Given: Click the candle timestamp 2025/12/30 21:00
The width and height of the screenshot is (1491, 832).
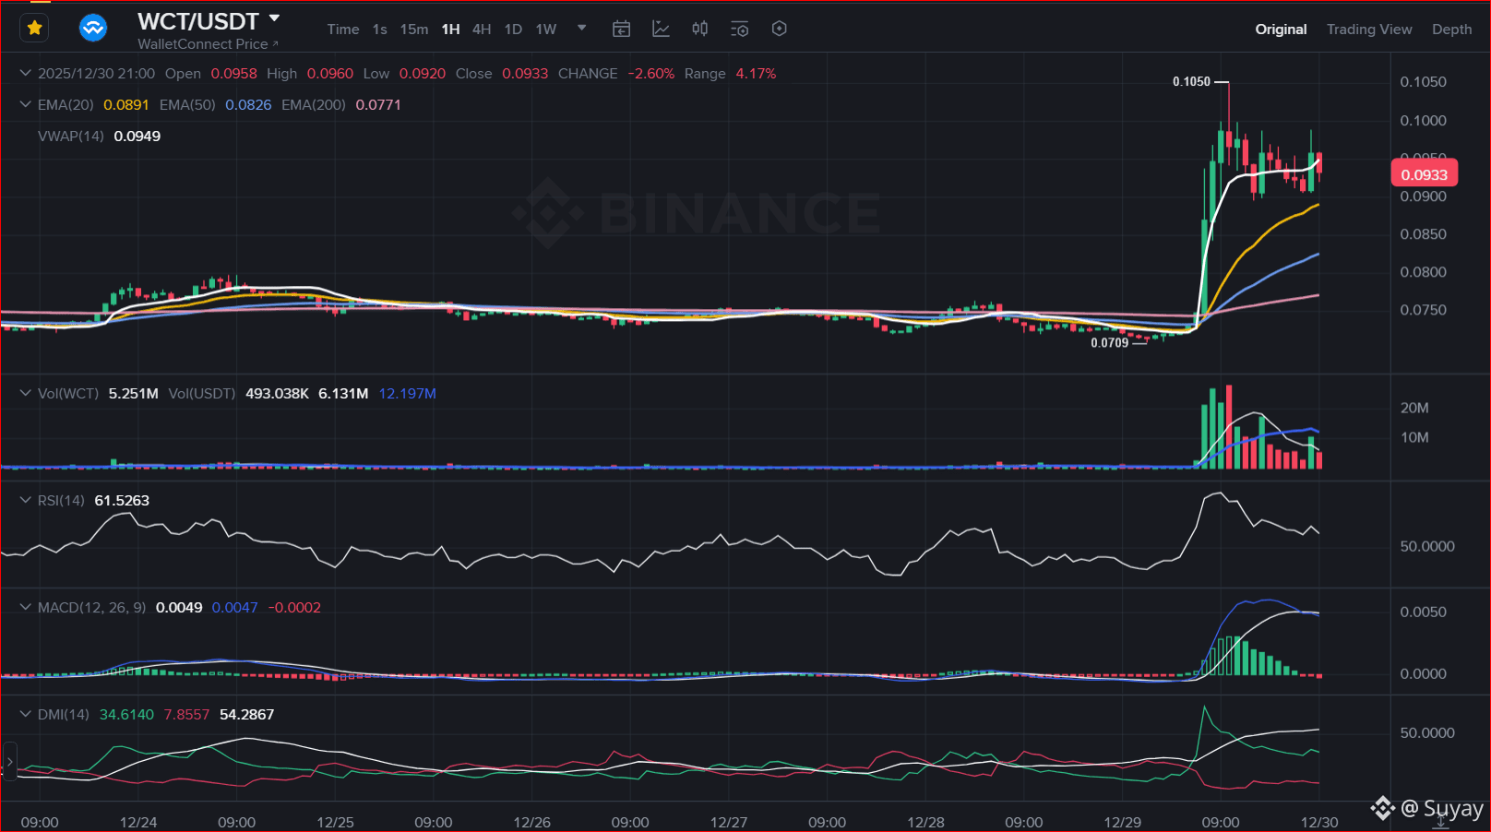Looking at the screenshot, I should tap(96, 73).
